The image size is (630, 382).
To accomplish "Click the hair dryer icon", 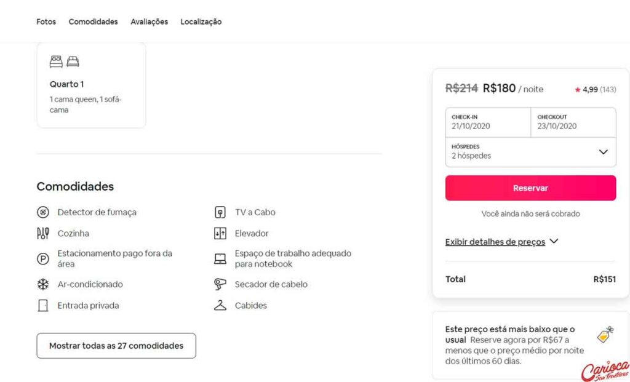I will (220, 284).
